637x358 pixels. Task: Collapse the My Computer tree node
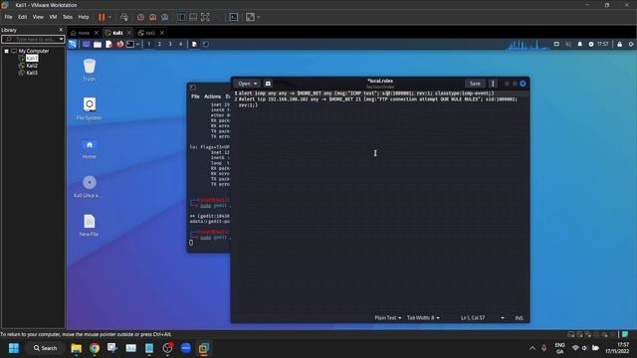pos(7,51)
